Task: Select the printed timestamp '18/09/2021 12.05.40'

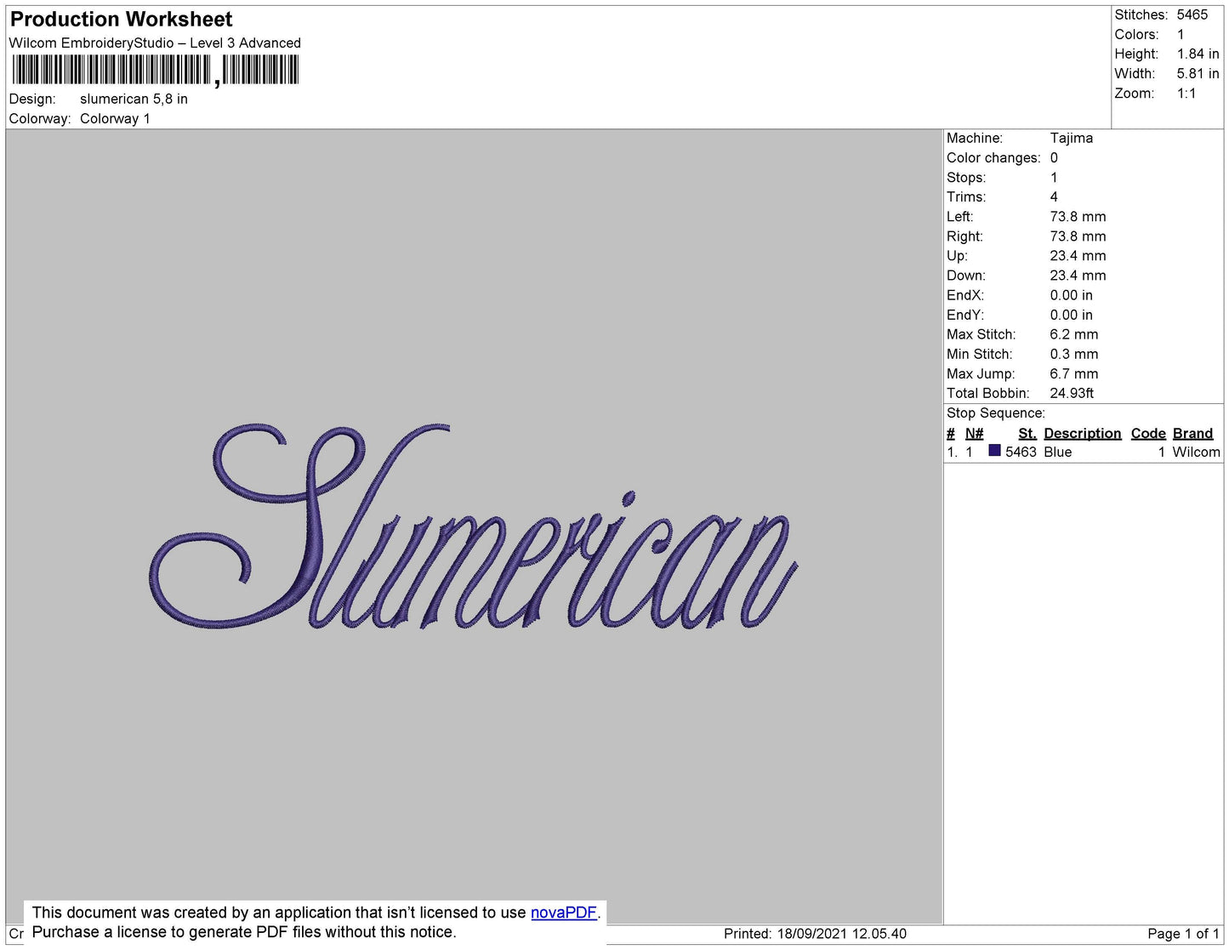Action: 842,934
